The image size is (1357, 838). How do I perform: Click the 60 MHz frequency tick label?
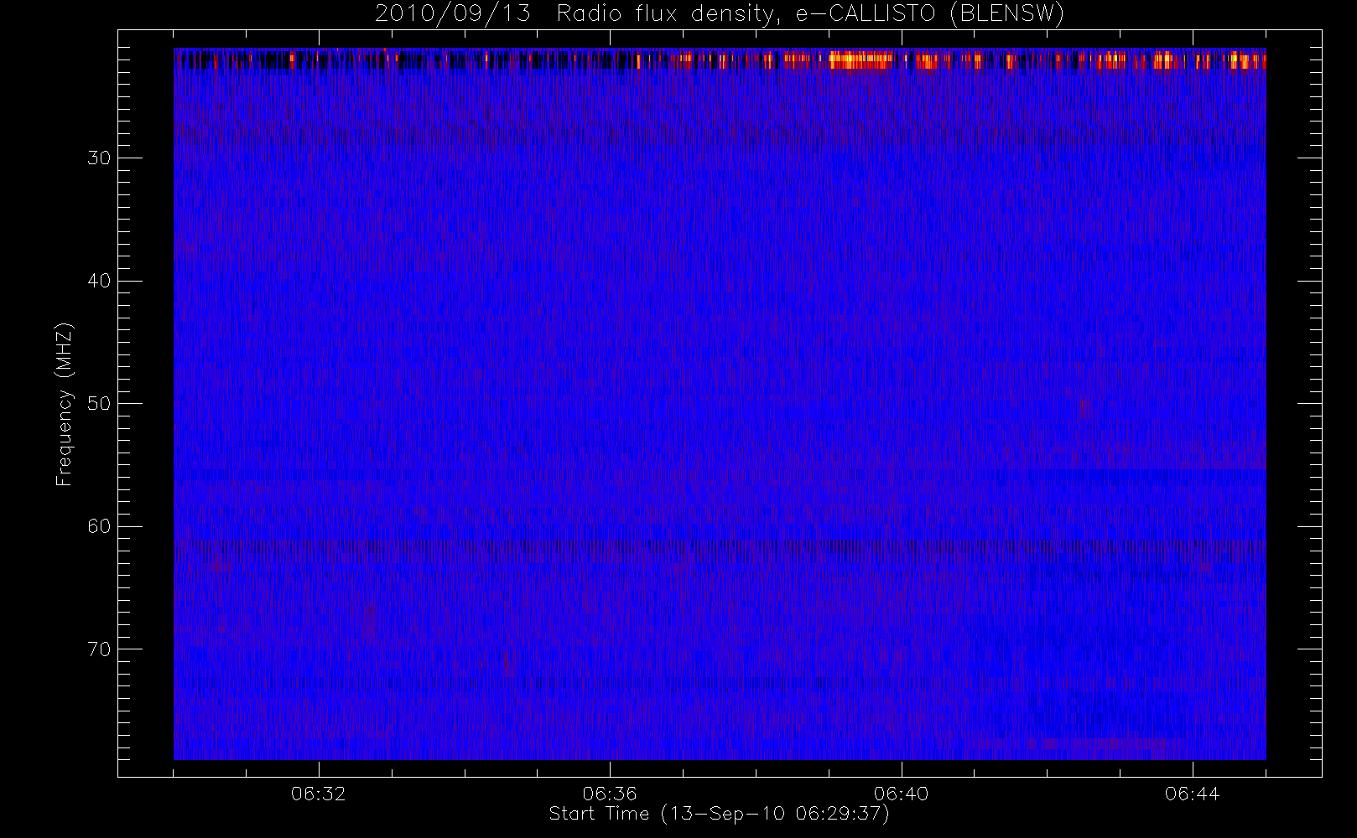pyautogui.click(x=99, y=526)
